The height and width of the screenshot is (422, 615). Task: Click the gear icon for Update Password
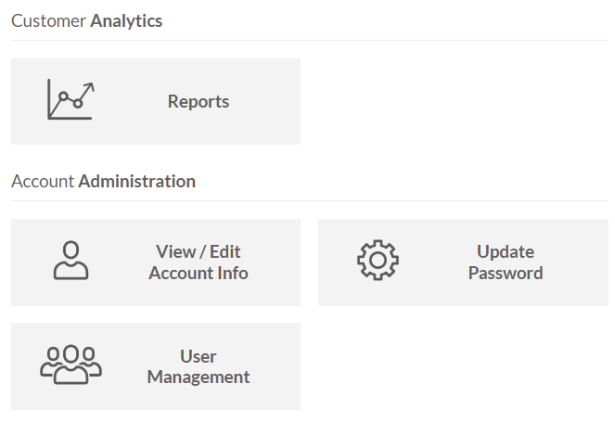click(378, 261)
